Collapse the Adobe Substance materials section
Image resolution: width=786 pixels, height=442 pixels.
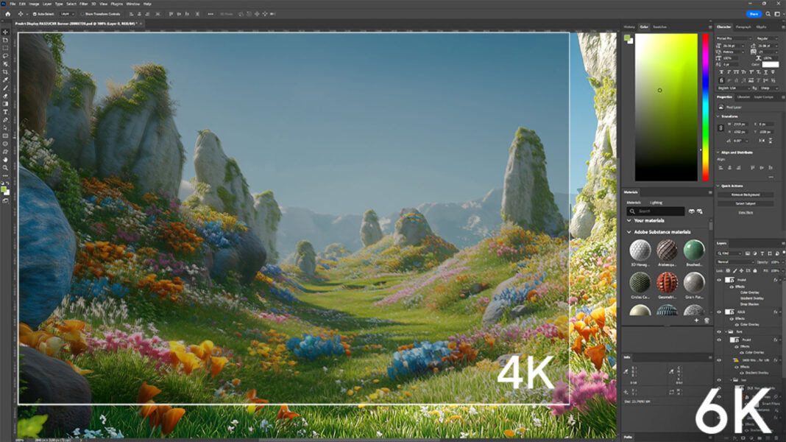631,231
